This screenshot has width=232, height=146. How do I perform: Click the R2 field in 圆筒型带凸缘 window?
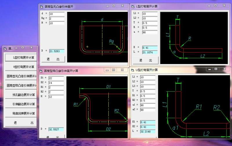[56, 92]
